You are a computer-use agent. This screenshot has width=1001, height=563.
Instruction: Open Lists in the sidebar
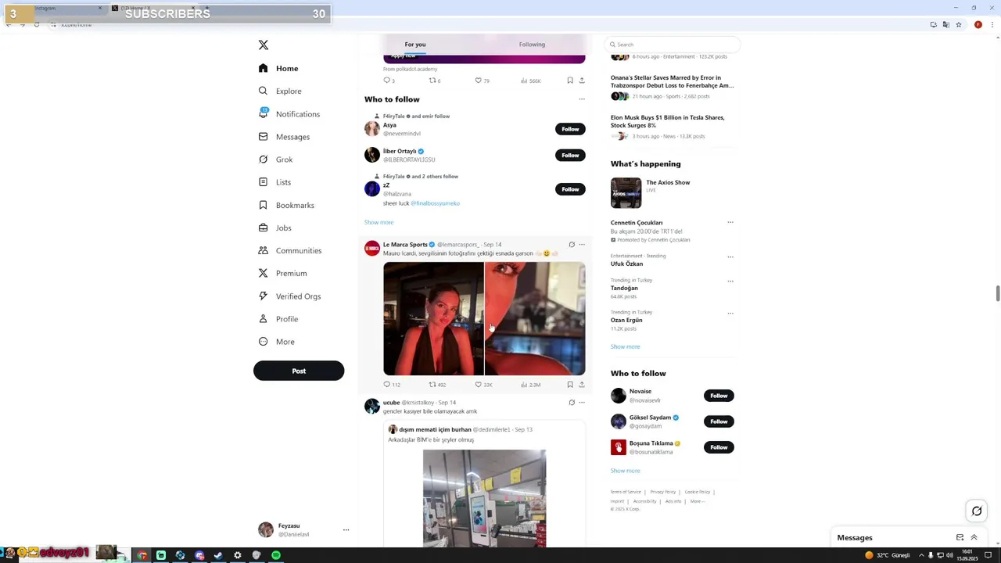click(x=274, y=182)
